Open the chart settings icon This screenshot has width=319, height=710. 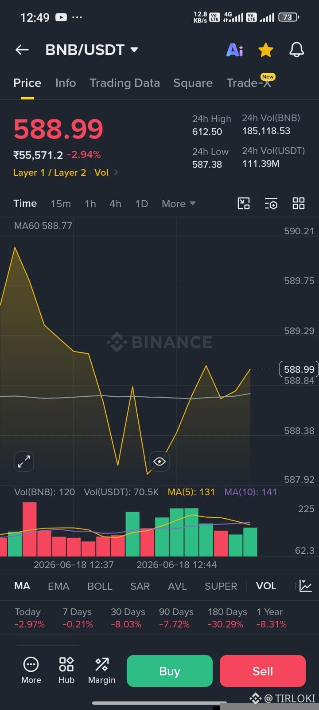point(271,204)
